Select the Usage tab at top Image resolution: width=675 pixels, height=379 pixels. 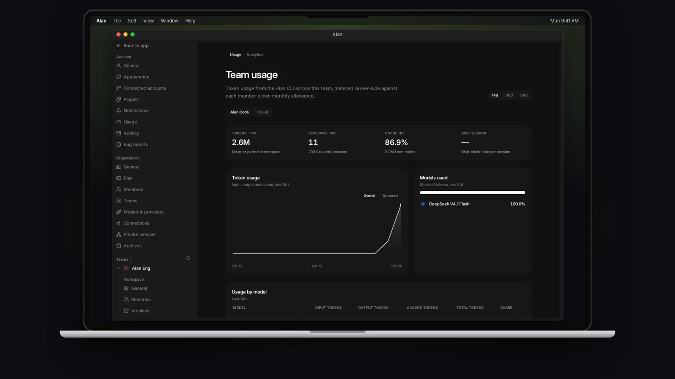coord(235,55)
